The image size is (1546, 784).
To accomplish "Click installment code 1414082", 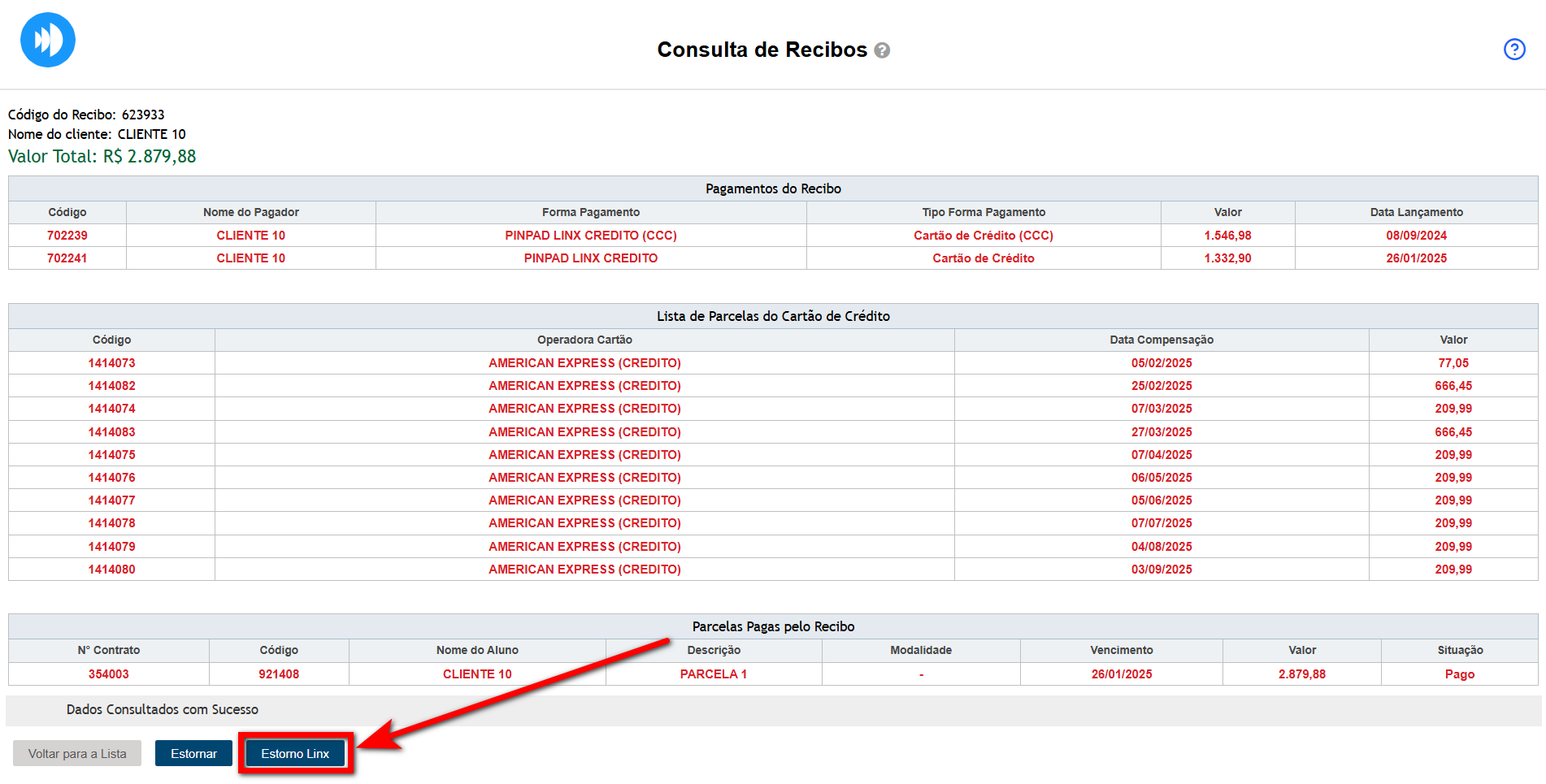I will (x=111, y=386).
